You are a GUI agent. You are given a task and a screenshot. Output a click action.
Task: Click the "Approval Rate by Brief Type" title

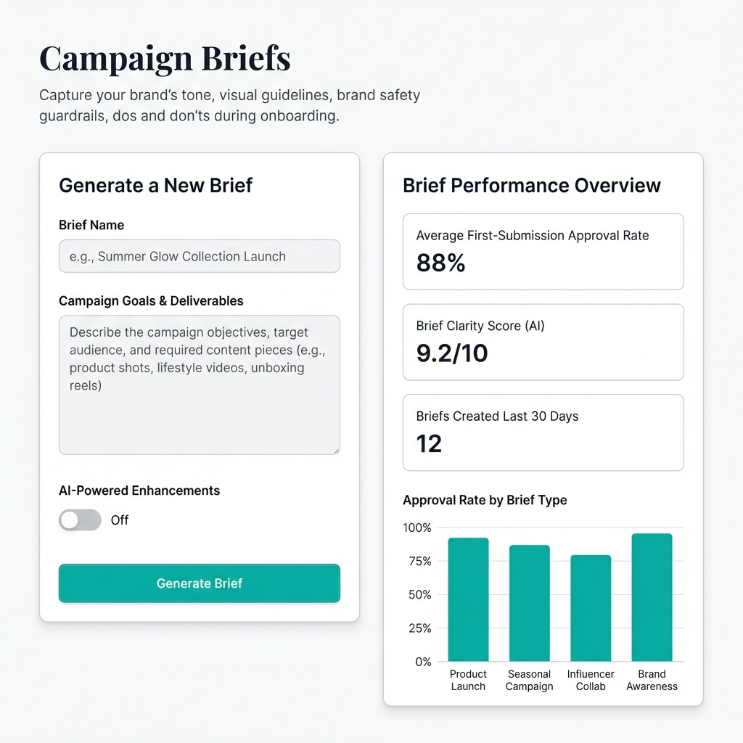[x=485, y=500]
